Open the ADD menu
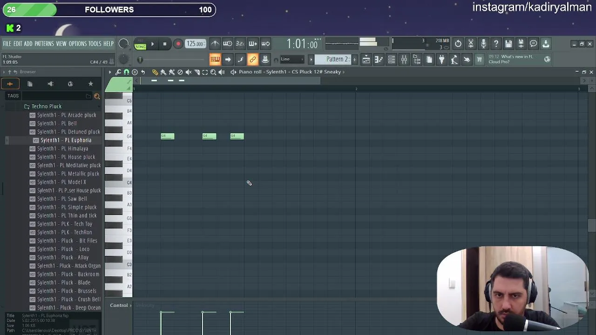This screenshot has height=335, width=596. pos(28,44)
